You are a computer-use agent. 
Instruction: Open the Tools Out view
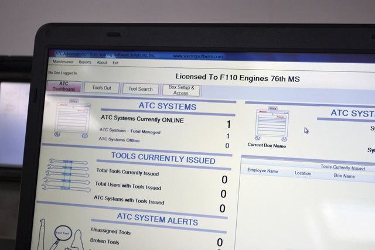[x=101, y=88]
